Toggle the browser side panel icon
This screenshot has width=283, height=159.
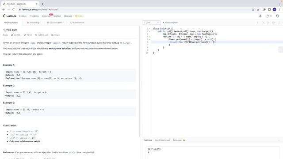tap(269, 10)
